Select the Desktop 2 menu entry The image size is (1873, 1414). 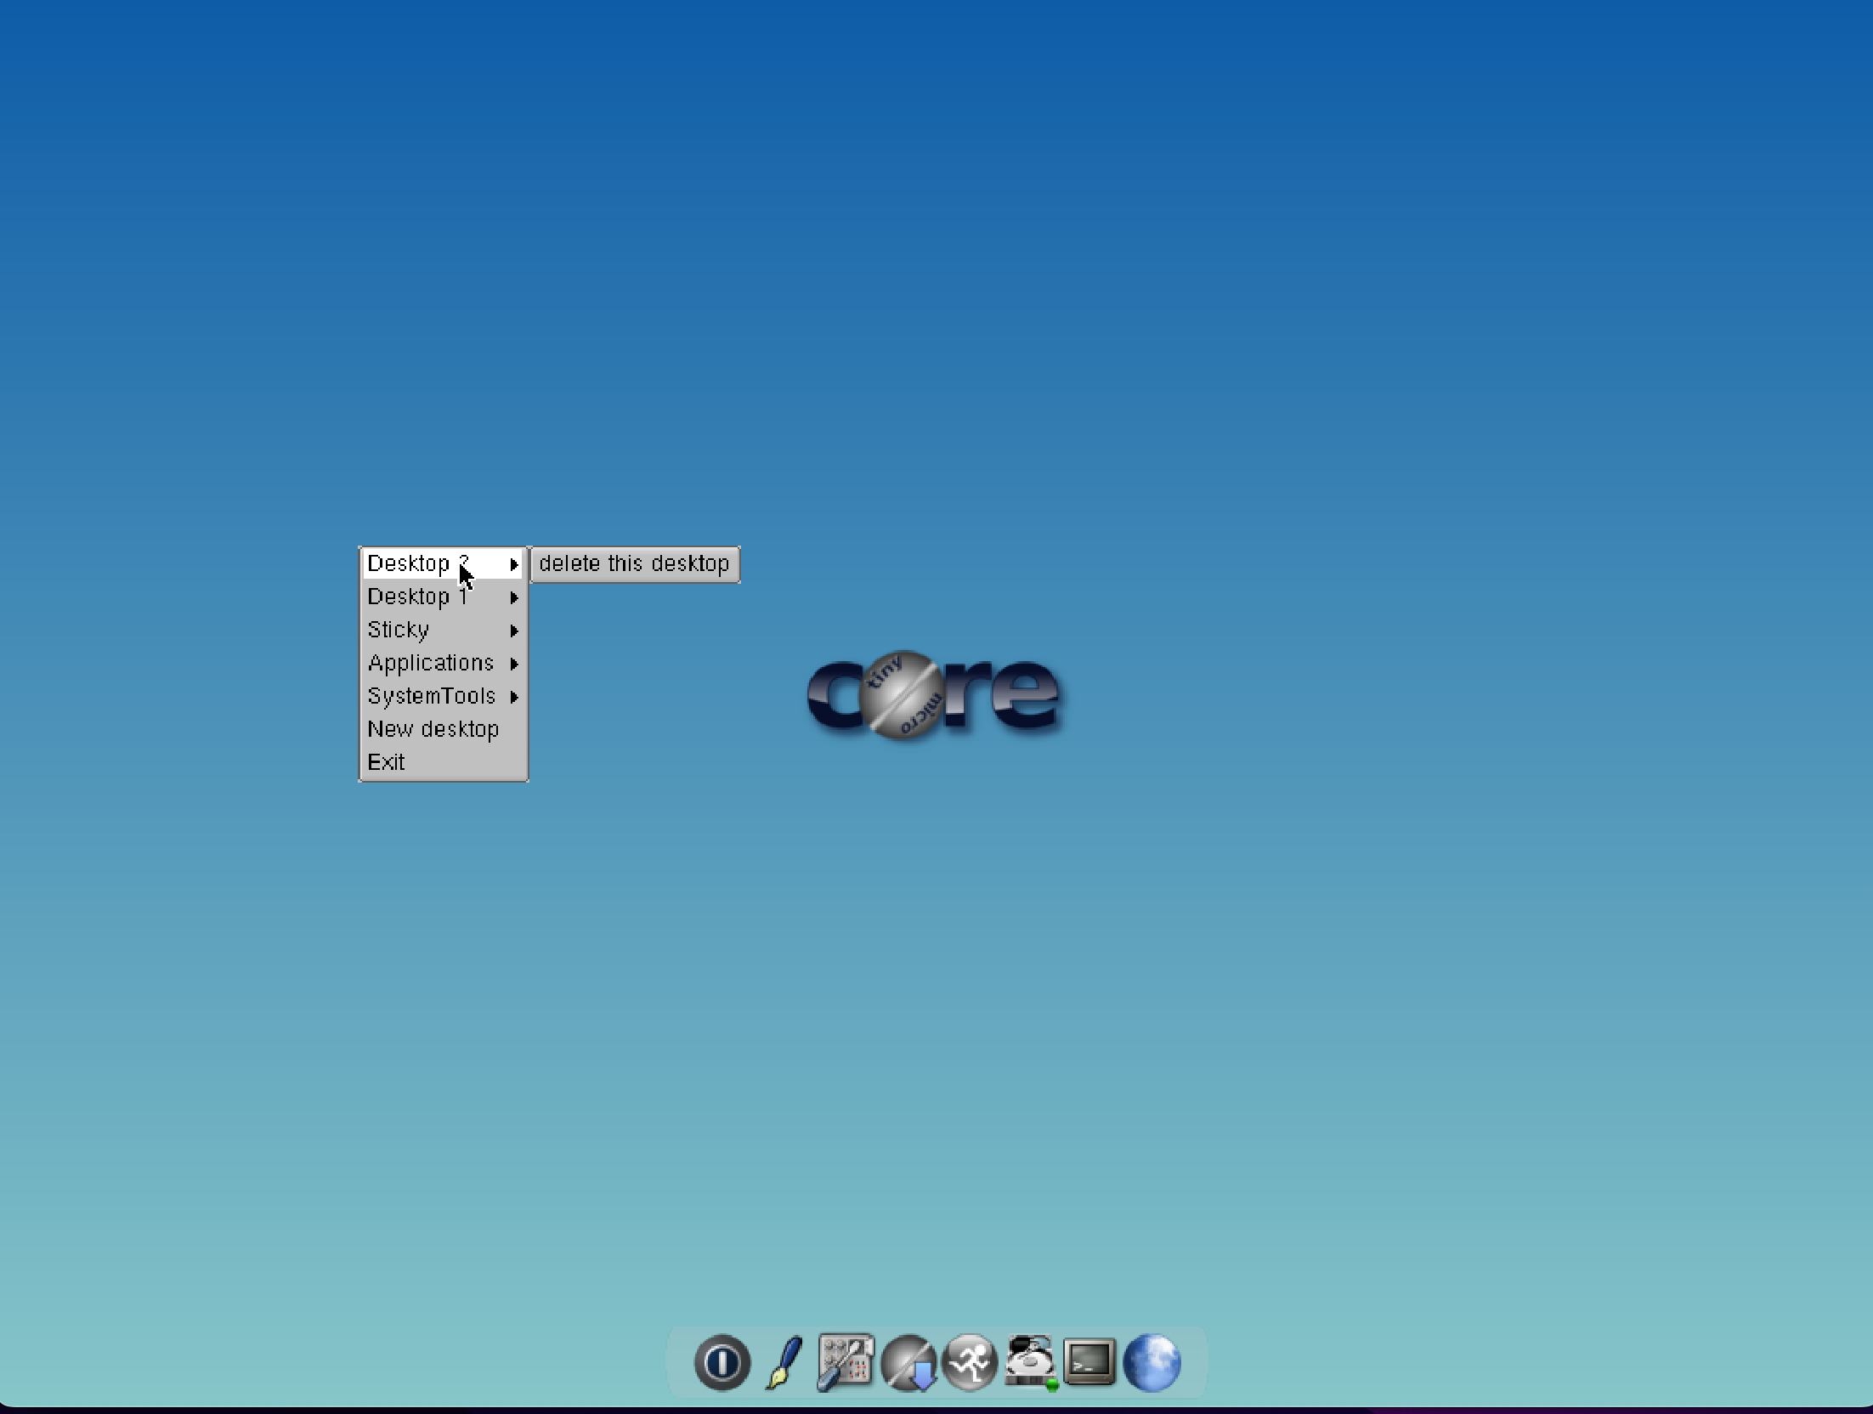click(416, 563)
